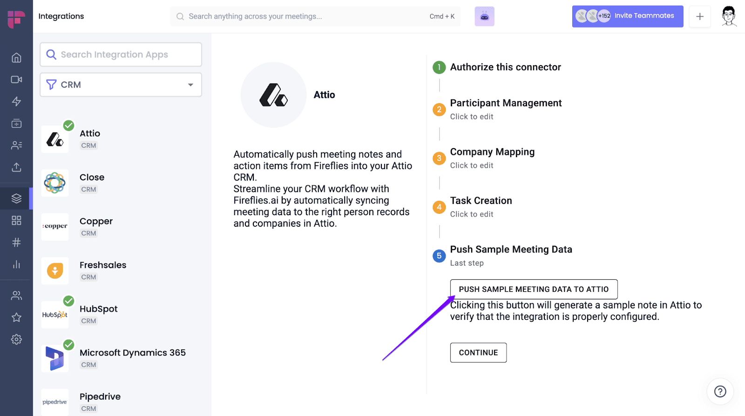Image resolution: width=745 pixels, height=416 pixels.
Task: Open the settings gear icon
Action: [16, 339]
